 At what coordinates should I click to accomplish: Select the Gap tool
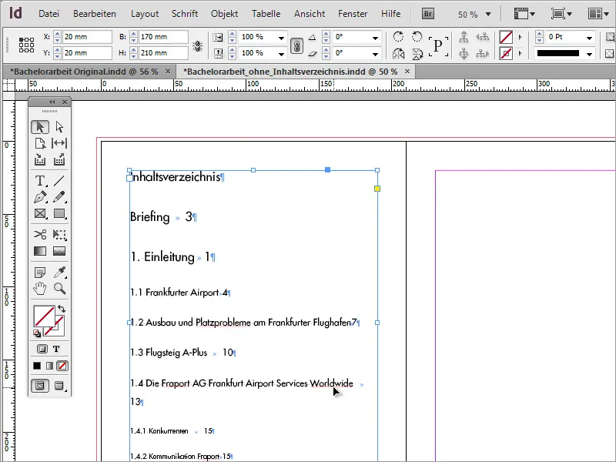click(59, 143)
